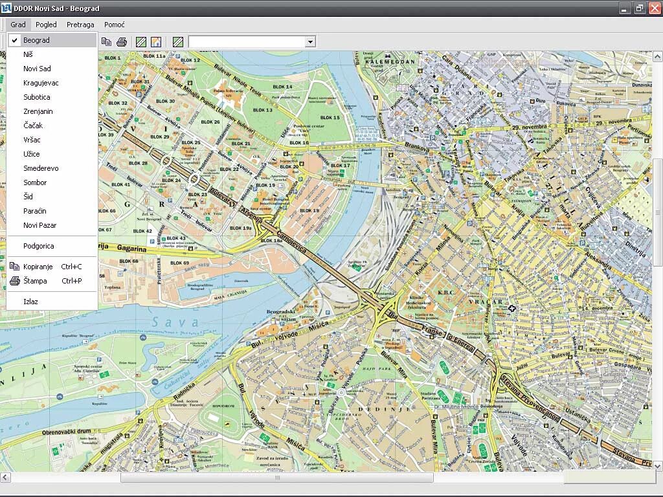Click the BLOK 14 label on the map
The width and height of the screenshot is (663, 497).
(282, 87)
